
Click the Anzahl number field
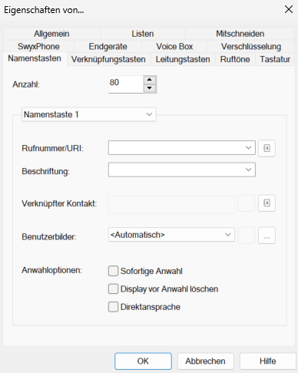click(x=126, y=84)
